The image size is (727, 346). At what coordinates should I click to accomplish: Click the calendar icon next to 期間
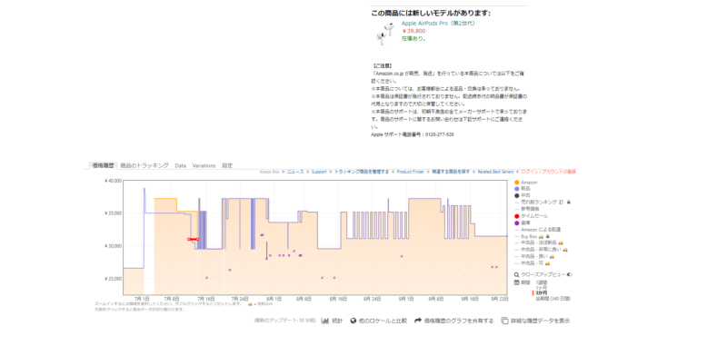(x=517, y=282)
